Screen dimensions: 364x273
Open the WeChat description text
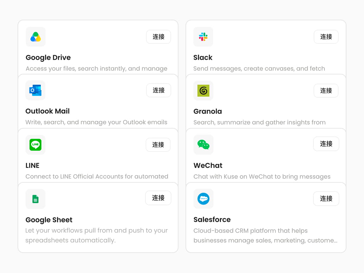[262, 177]
